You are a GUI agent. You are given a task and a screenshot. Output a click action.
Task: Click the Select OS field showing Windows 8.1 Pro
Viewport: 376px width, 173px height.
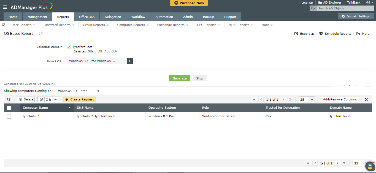pyautogui.click(x=97, y=61)
